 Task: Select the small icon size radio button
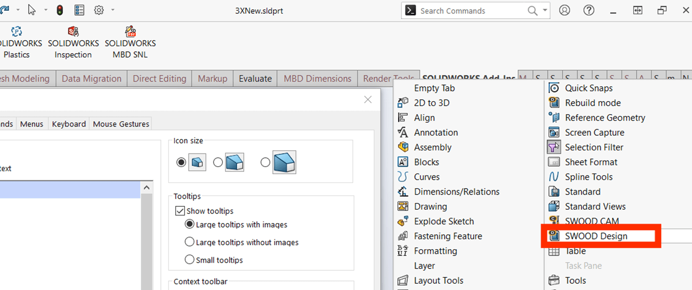click(181, 162)
